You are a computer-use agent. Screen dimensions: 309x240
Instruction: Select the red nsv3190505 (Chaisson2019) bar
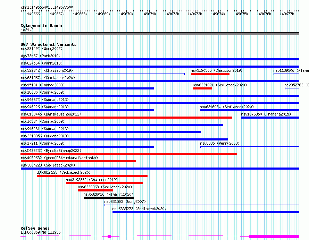point(210,74)
